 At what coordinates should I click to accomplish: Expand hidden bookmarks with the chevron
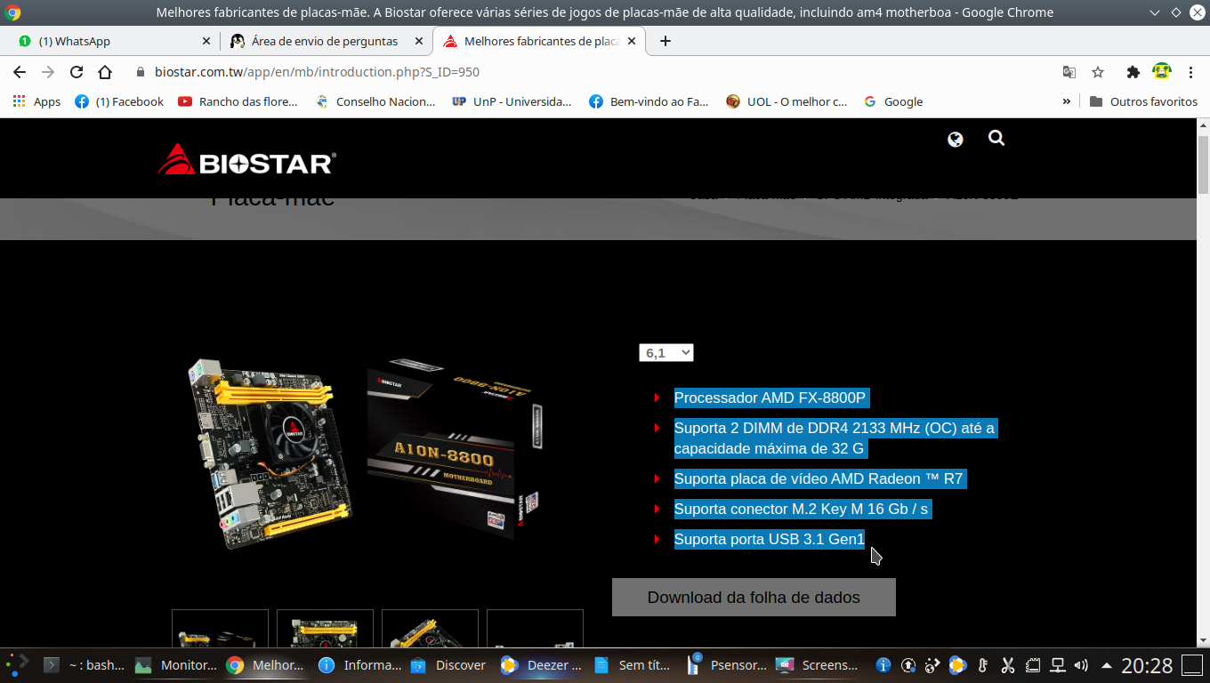click(x=1067, y=101)
